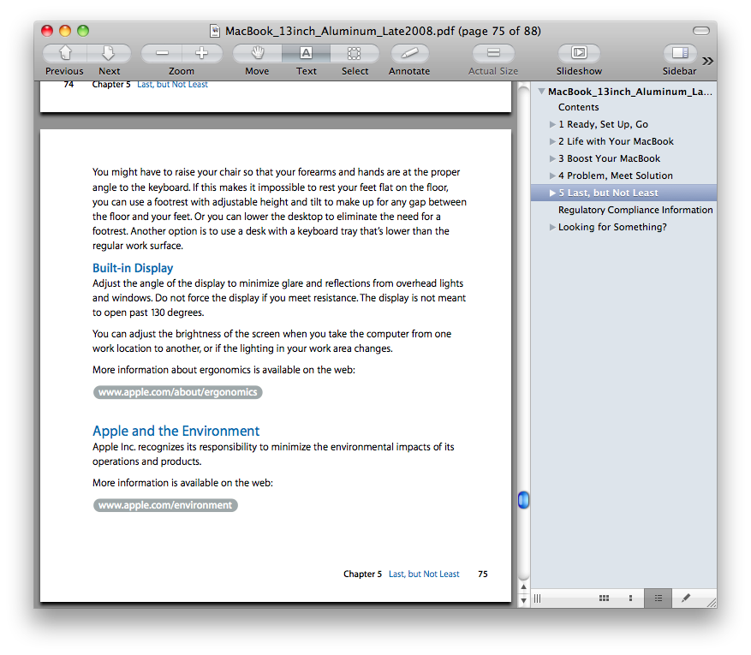Start the Slideshow
751x655 pixels.
[579, 53]
